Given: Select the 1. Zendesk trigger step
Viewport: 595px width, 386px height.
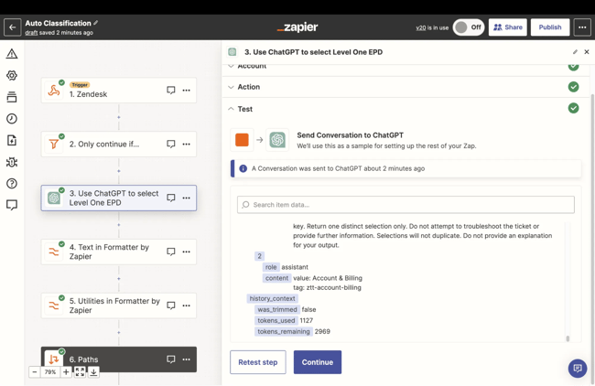Looking at the screenshot, I should 119,91.
